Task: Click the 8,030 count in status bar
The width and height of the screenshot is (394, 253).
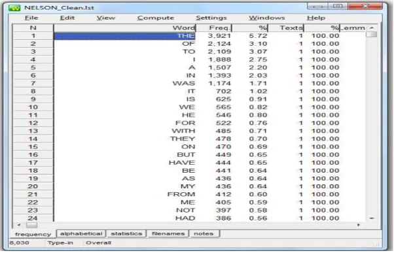Action: click(20, 243)
